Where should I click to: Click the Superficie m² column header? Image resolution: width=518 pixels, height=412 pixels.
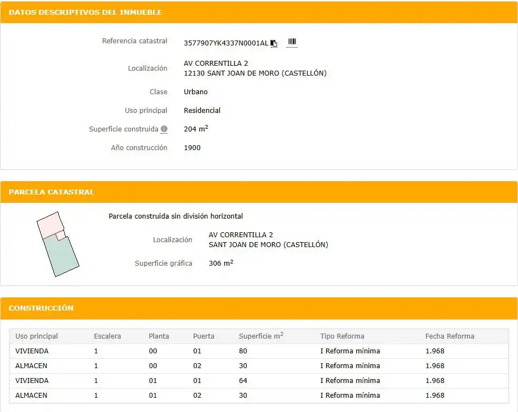pyautogui.click(x=261, y=336)
